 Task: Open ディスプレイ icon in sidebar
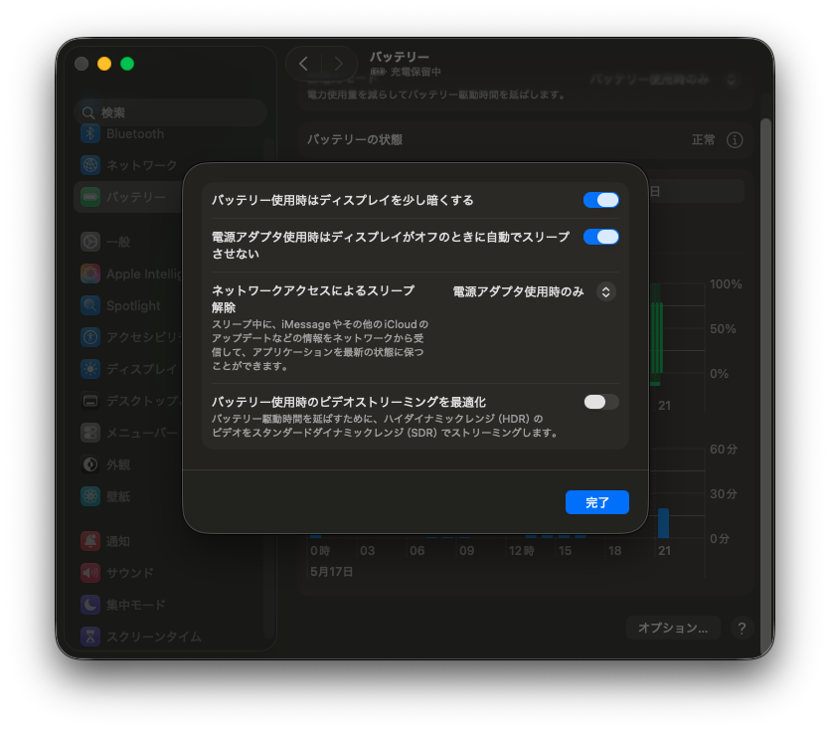90,369
